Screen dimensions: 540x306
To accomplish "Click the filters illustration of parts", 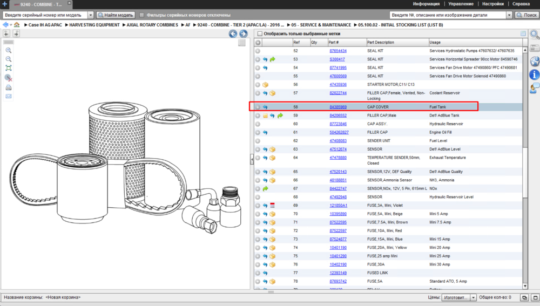I will tap(125, 168).
